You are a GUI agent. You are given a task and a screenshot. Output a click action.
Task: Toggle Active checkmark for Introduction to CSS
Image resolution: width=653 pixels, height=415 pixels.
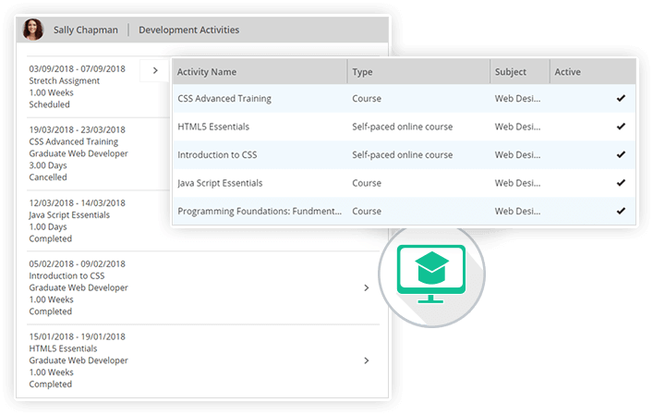click(621, 154)
